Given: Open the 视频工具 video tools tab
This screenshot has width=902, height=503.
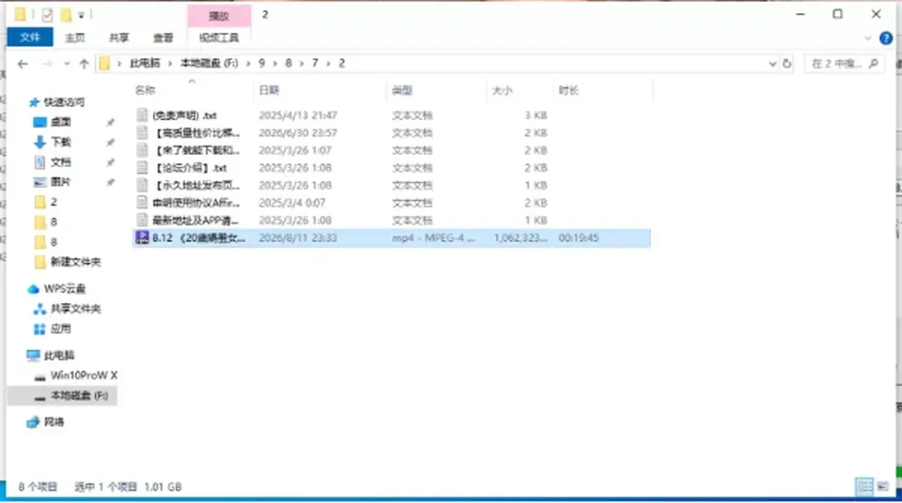Looking at the screenshot, I should (x=219, y=38).
